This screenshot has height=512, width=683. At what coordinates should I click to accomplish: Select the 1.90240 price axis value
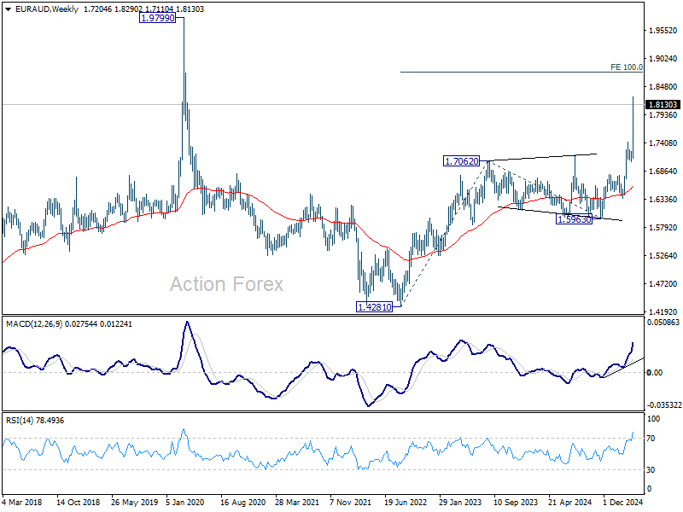[x=663, y=59]
